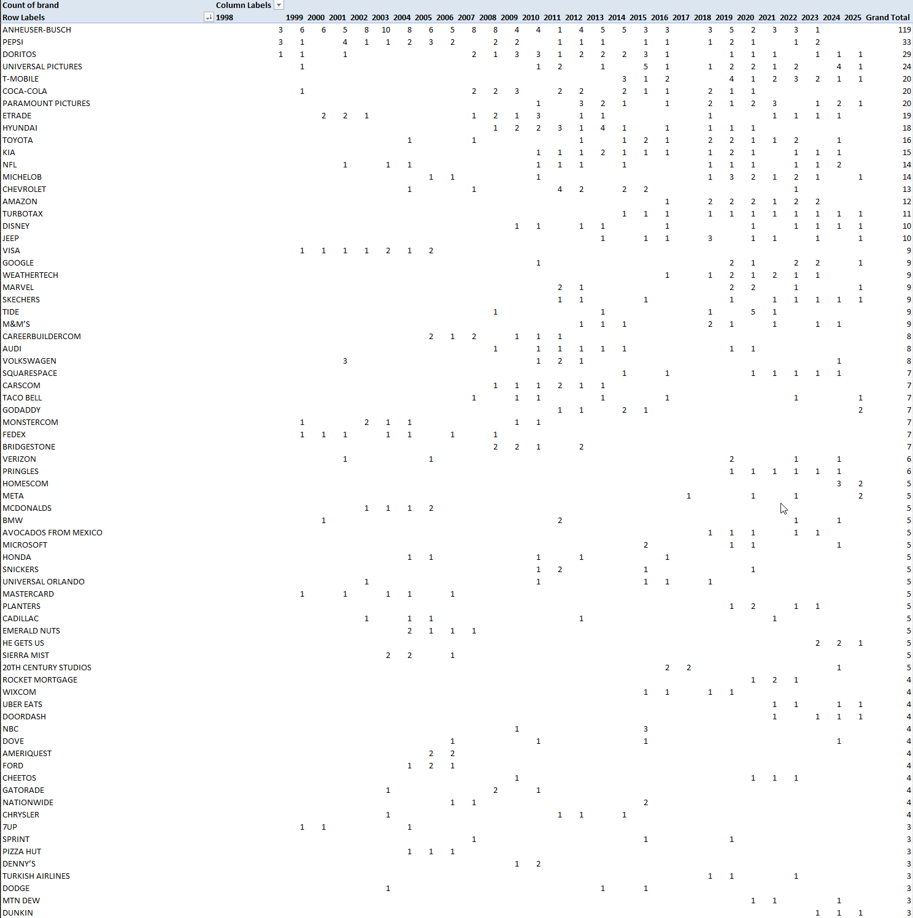Select the DISNEY row label
The height and width of the screenshot is (918, 913).
pos(16,226)
